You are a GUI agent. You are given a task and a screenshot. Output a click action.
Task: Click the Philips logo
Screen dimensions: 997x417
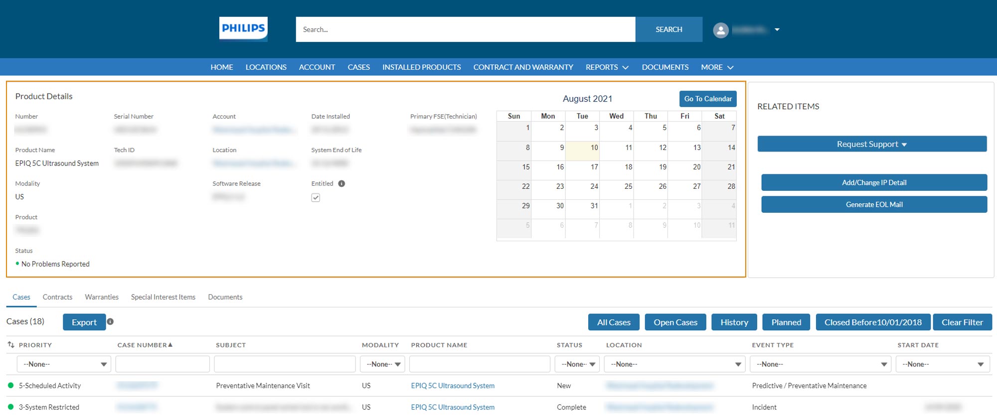click(243, 29)
